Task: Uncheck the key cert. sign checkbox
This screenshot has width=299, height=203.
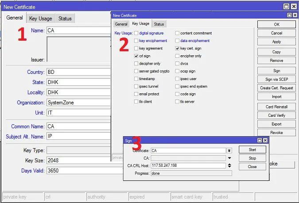Action: [177, 48]
